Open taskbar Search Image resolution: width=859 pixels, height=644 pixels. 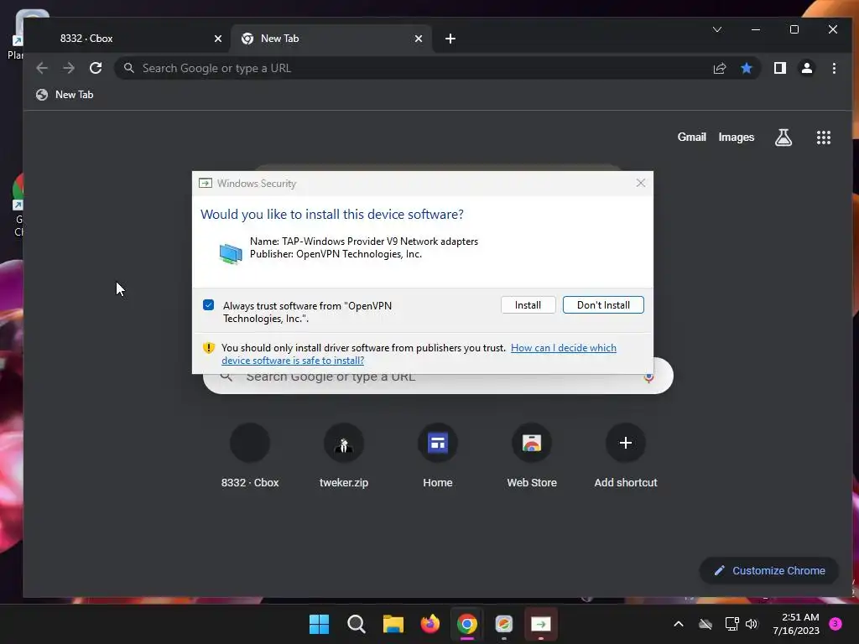click(x=356, y=624)
